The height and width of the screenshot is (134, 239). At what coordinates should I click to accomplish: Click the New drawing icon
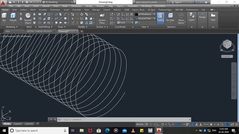point(10,2)
